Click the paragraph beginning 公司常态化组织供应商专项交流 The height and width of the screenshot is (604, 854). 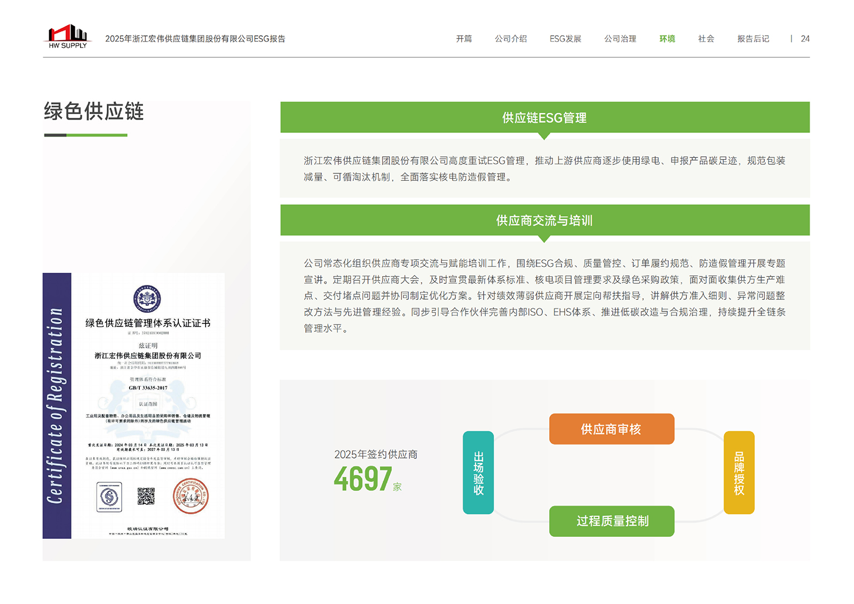545,296
